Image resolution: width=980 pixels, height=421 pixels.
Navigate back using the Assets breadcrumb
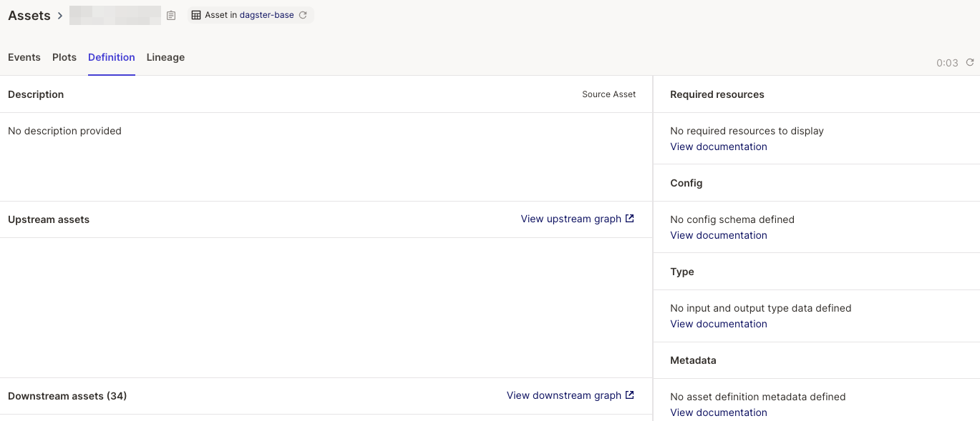point(29,14)
